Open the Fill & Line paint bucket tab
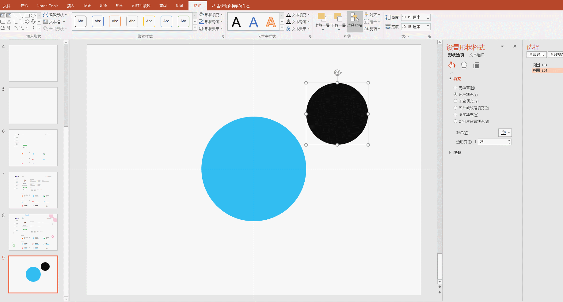Viewport: 563px width, 302px height. click(452, 65)
